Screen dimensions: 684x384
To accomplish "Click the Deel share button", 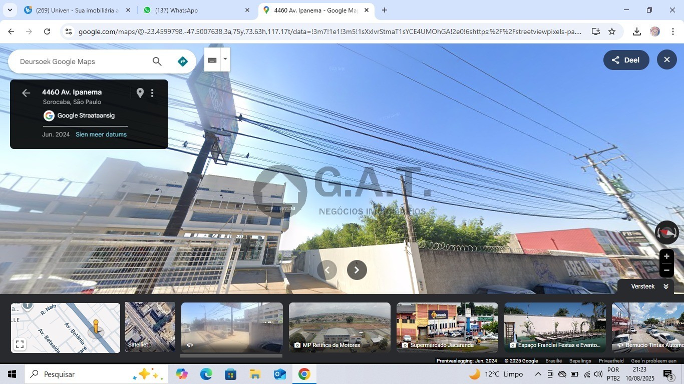I will click(626, 60).
